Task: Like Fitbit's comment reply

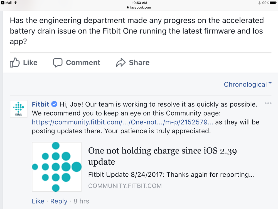Action: click(x=38, y=201)
